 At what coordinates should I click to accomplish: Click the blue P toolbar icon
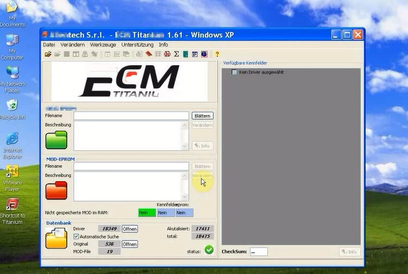(195, 54)
